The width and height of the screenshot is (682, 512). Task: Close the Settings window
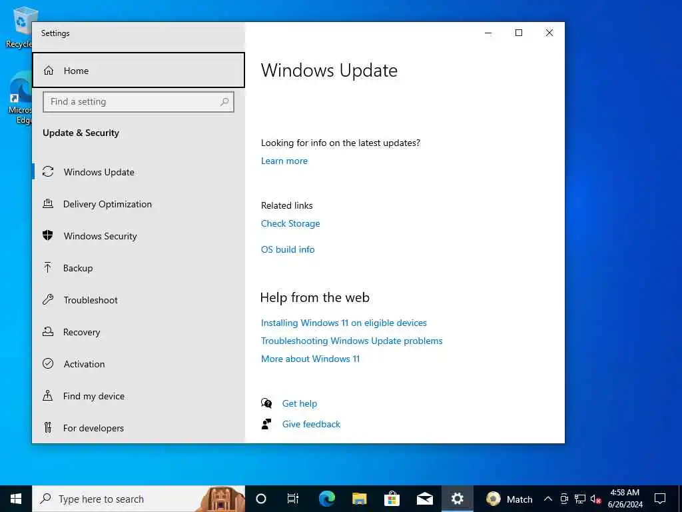coord(549,33)
